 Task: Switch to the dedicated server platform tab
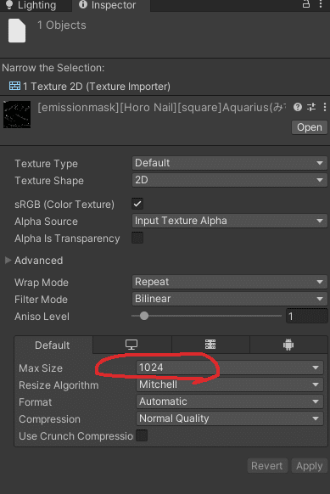pos(210,345)
